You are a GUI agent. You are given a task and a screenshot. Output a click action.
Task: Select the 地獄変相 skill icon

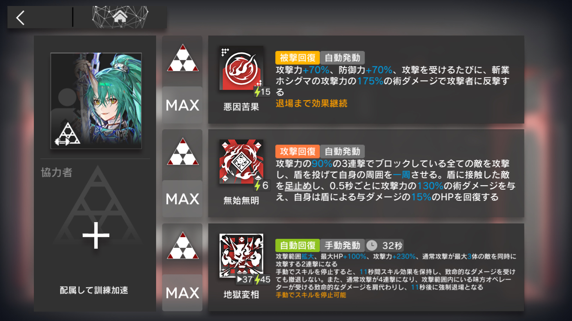(x=241, y=255)
